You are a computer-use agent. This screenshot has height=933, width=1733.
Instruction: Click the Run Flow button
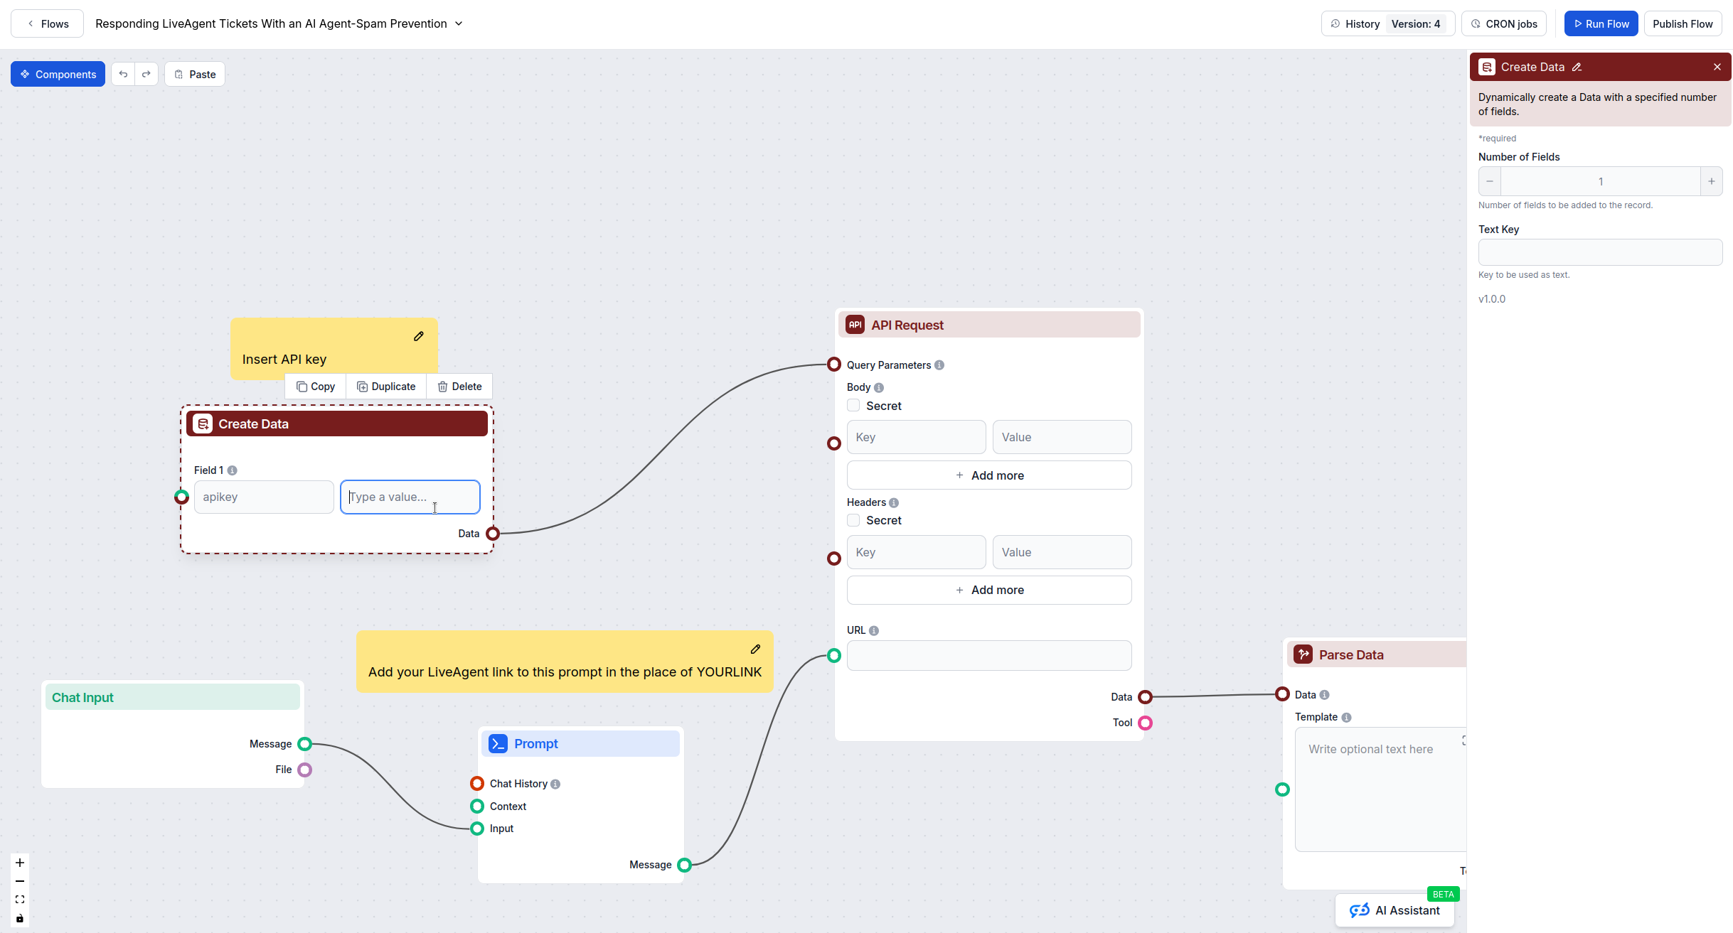[x=1601, y=23]
